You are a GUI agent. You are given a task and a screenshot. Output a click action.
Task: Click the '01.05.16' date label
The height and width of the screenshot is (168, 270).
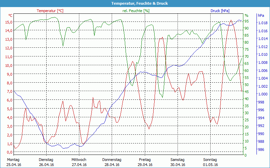[x=210, y=165]
